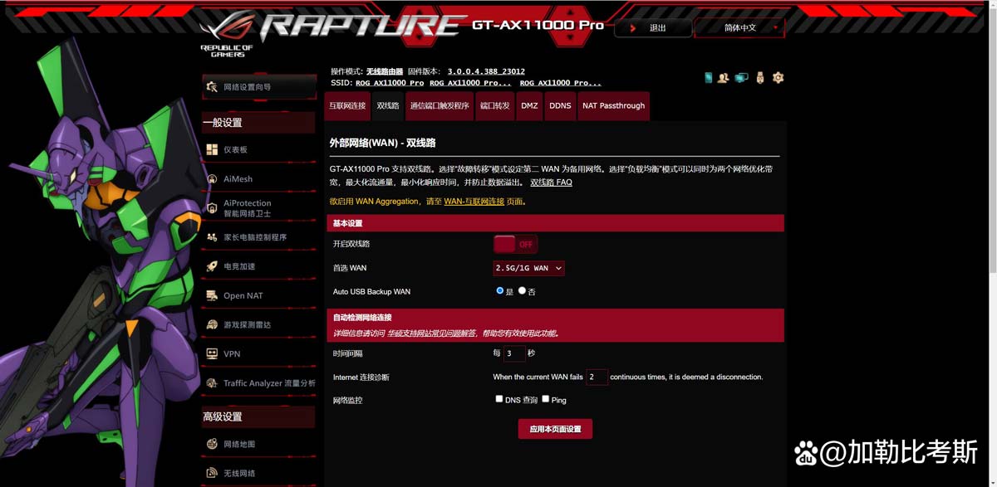997x487 pixels.
Task: Open the Traffic Analyzer 流量分析 menu label
Action: tap(269, 383)
